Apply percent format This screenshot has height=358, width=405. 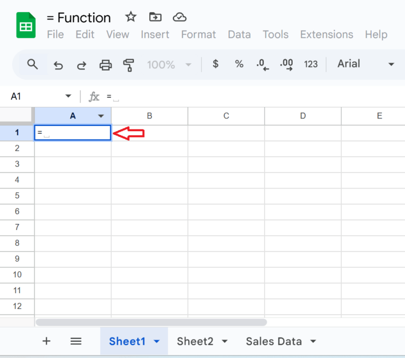point(239,64)
